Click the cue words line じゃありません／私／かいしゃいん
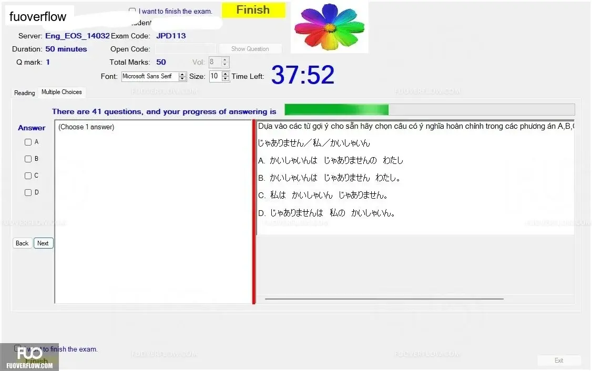The height and width of the screenshot is (371, 592). [314, 143]
